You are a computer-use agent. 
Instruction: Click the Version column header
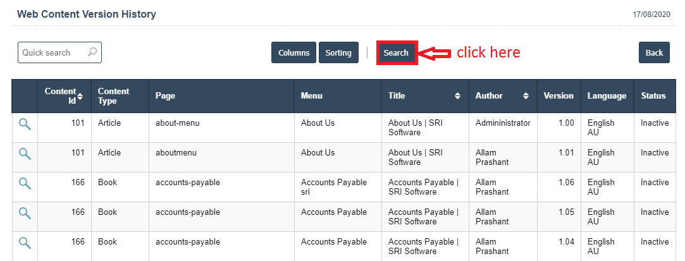(x=558, y=96)
